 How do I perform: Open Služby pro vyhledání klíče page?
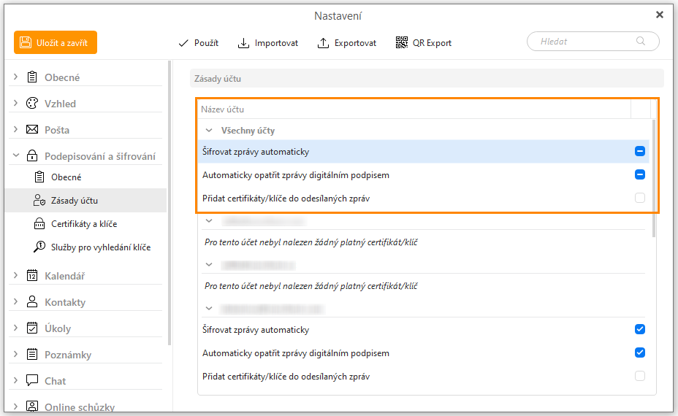click(100, 247)
